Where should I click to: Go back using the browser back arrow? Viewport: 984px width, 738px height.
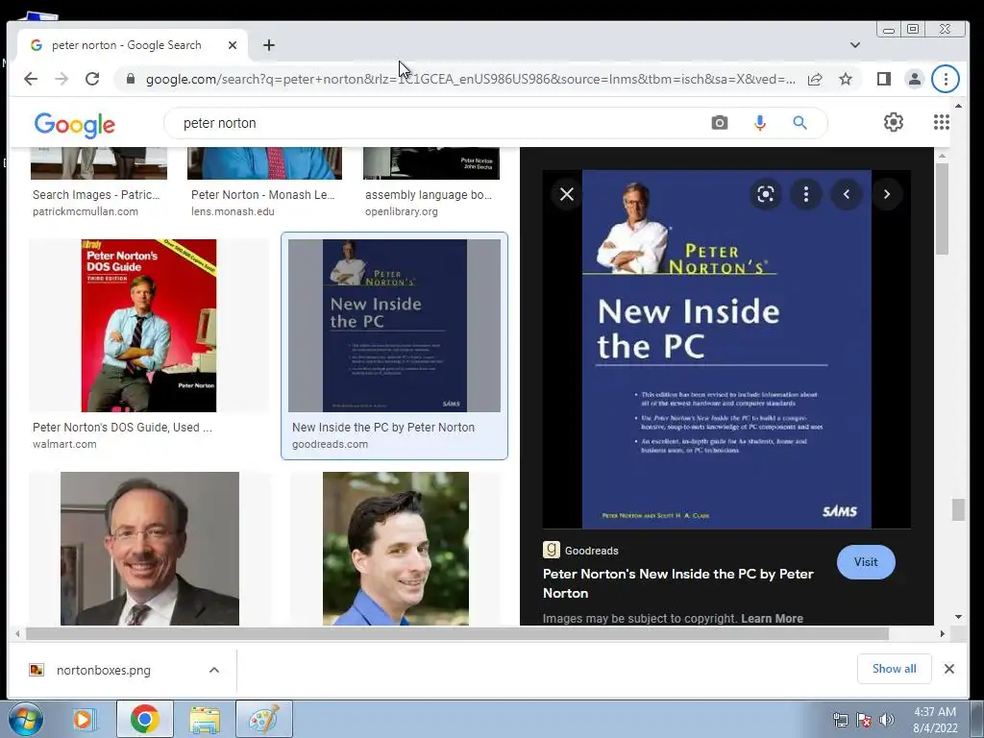point(31,79)
